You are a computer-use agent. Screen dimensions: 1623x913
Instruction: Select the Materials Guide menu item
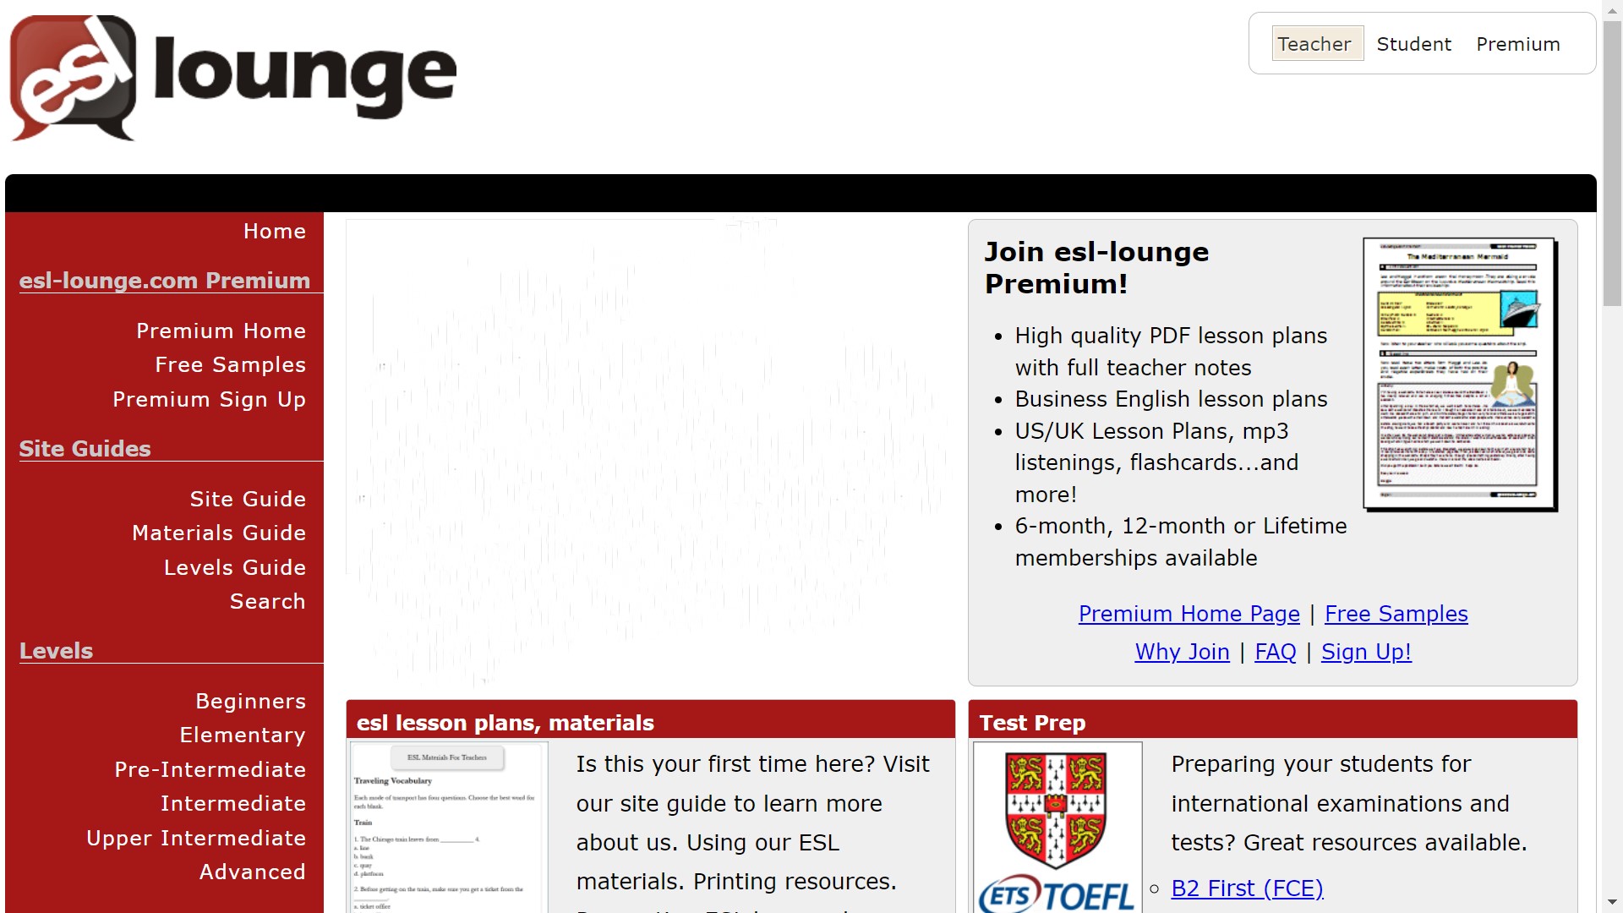[220, 532]
